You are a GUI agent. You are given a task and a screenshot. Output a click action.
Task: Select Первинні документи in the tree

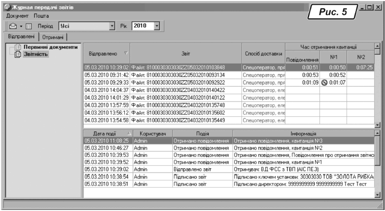click(x=50, y=47)
